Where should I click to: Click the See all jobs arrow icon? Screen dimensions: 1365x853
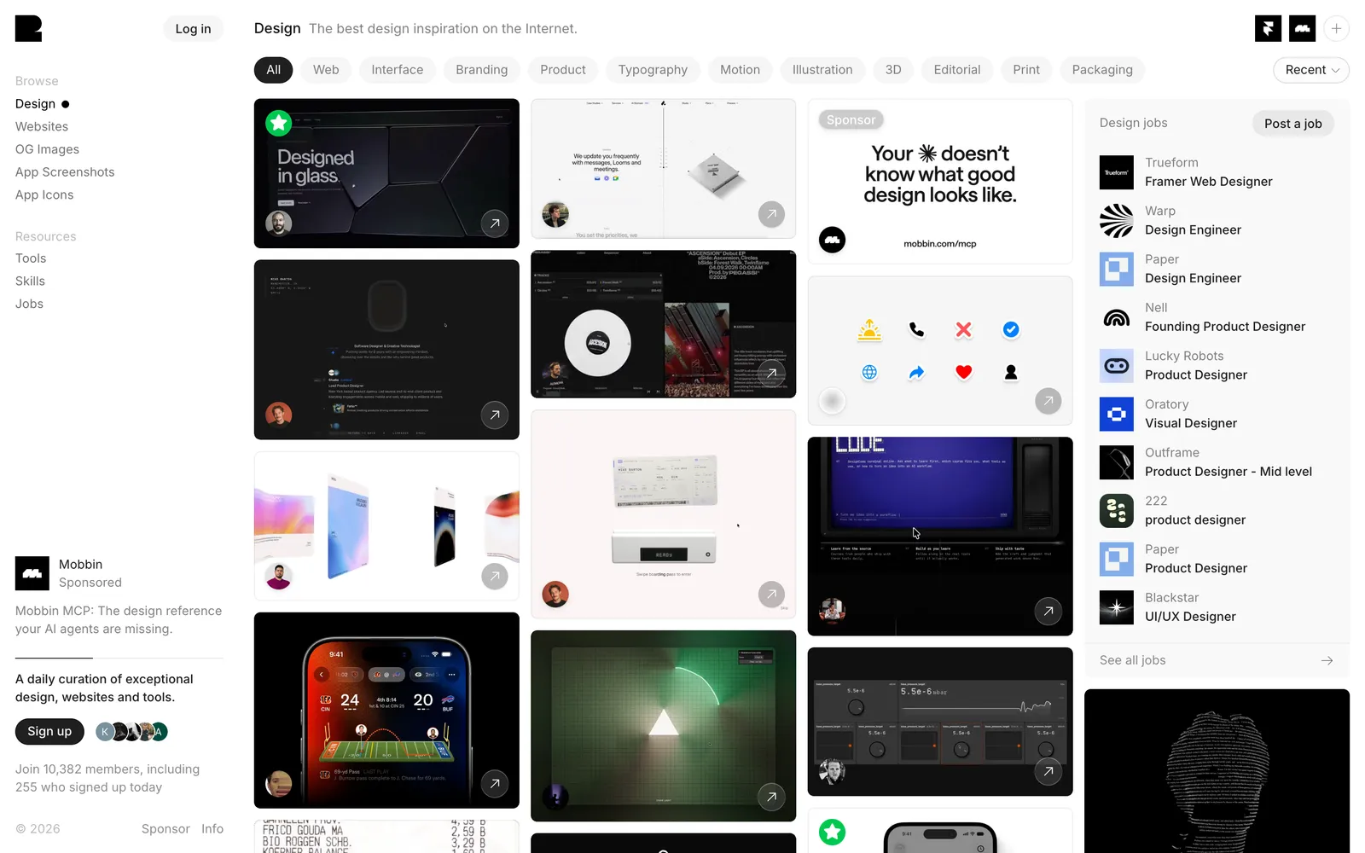pos(1327,660)
